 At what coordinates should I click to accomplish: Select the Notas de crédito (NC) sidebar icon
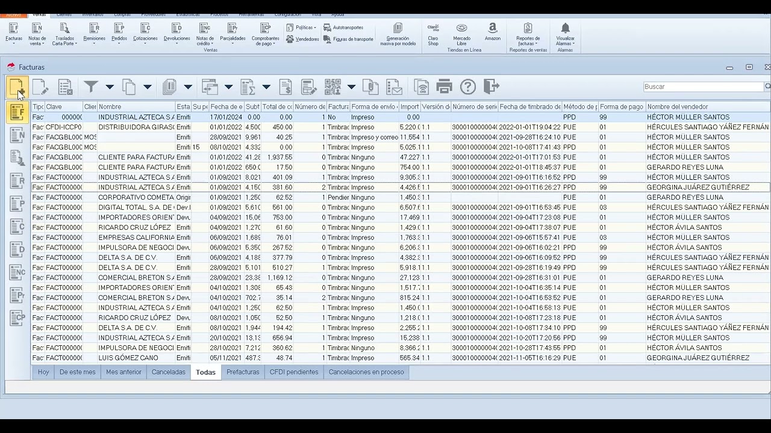pos(17,272)
